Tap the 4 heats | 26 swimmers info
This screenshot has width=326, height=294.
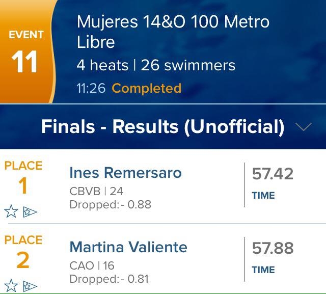click(x=156, y=65)
